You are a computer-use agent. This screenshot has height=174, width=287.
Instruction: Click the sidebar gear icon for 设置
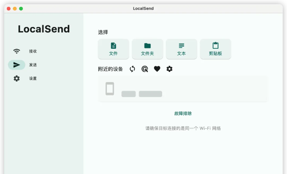pyautogui.click(x=17, y=79)
